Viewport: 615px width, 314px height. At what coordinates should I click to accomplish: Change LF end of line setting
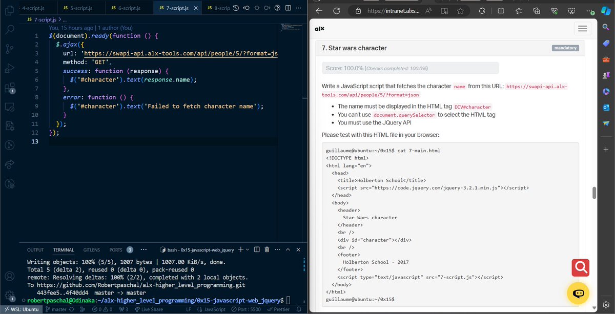pos(189,309)
